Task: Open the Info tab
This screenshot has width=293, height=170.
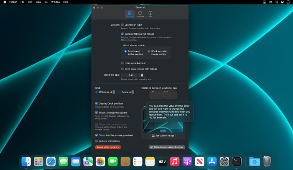Action: [x=150, y=14]
